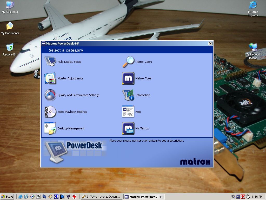Image resolution: width=266 pixels, height=200 pixels.
Task: Click the 8:56 PM taskbar clock
Action: (x=257, y=197)
